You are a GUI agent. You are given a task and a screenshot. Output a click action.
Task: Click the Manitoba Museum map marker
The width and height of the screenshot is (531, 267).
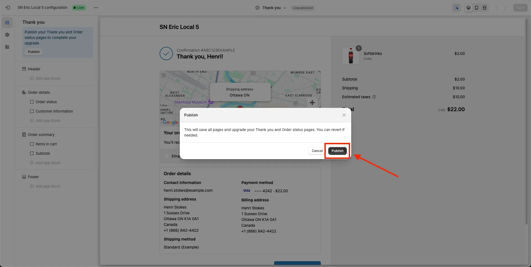click(211, 102)
